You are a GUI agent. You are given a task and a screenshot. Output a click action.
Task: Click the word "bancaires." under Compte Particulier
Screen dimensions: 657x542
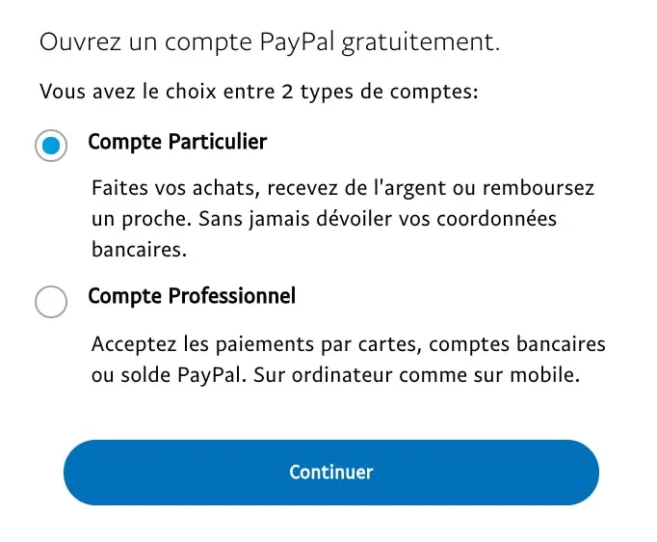click(138, 250)
